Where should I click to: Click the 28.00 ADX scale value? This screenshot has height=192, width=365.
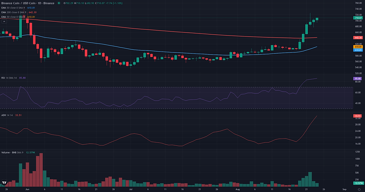358,125
